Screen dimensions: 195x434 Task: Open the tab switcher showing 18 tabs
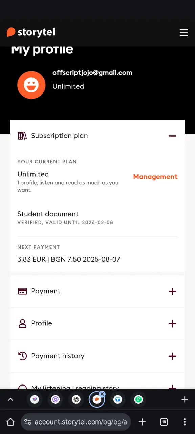click(x=164, y=422)
